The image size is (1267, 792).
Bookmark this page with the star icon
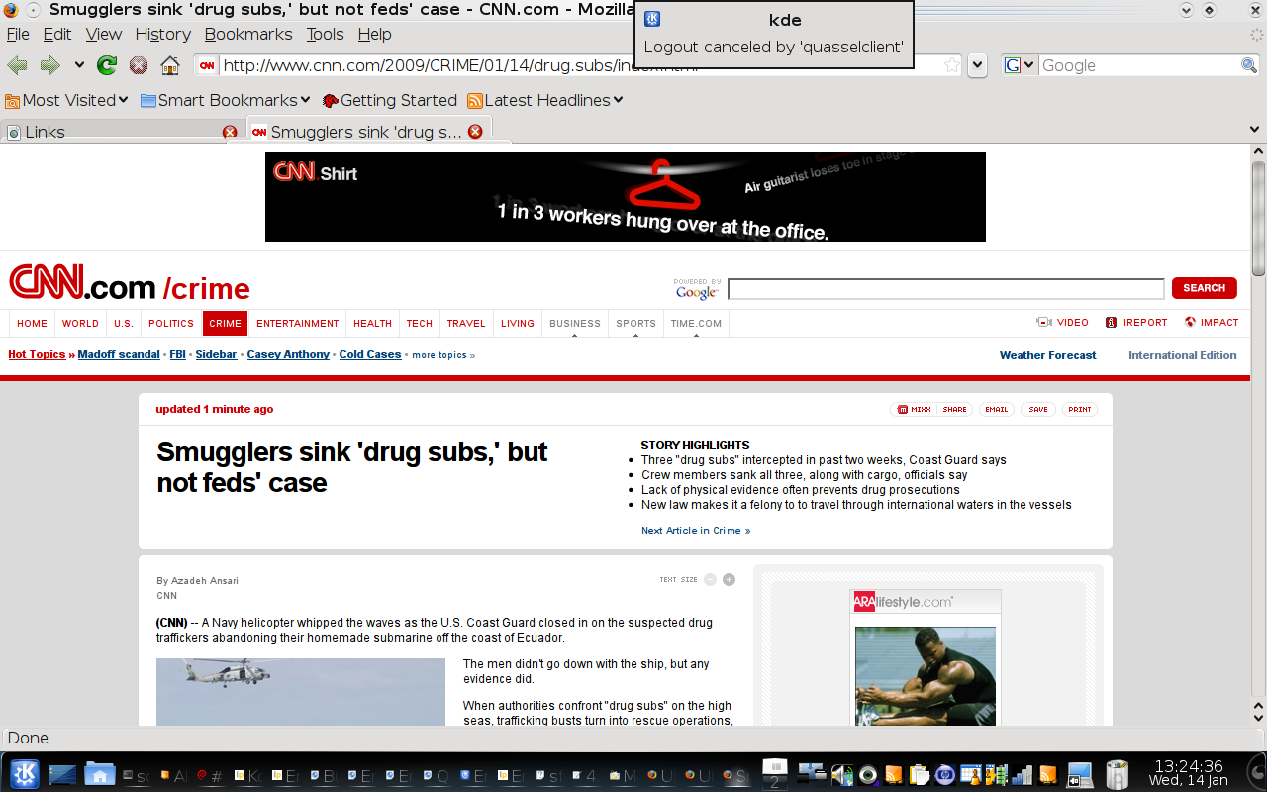tap(951, 65)
